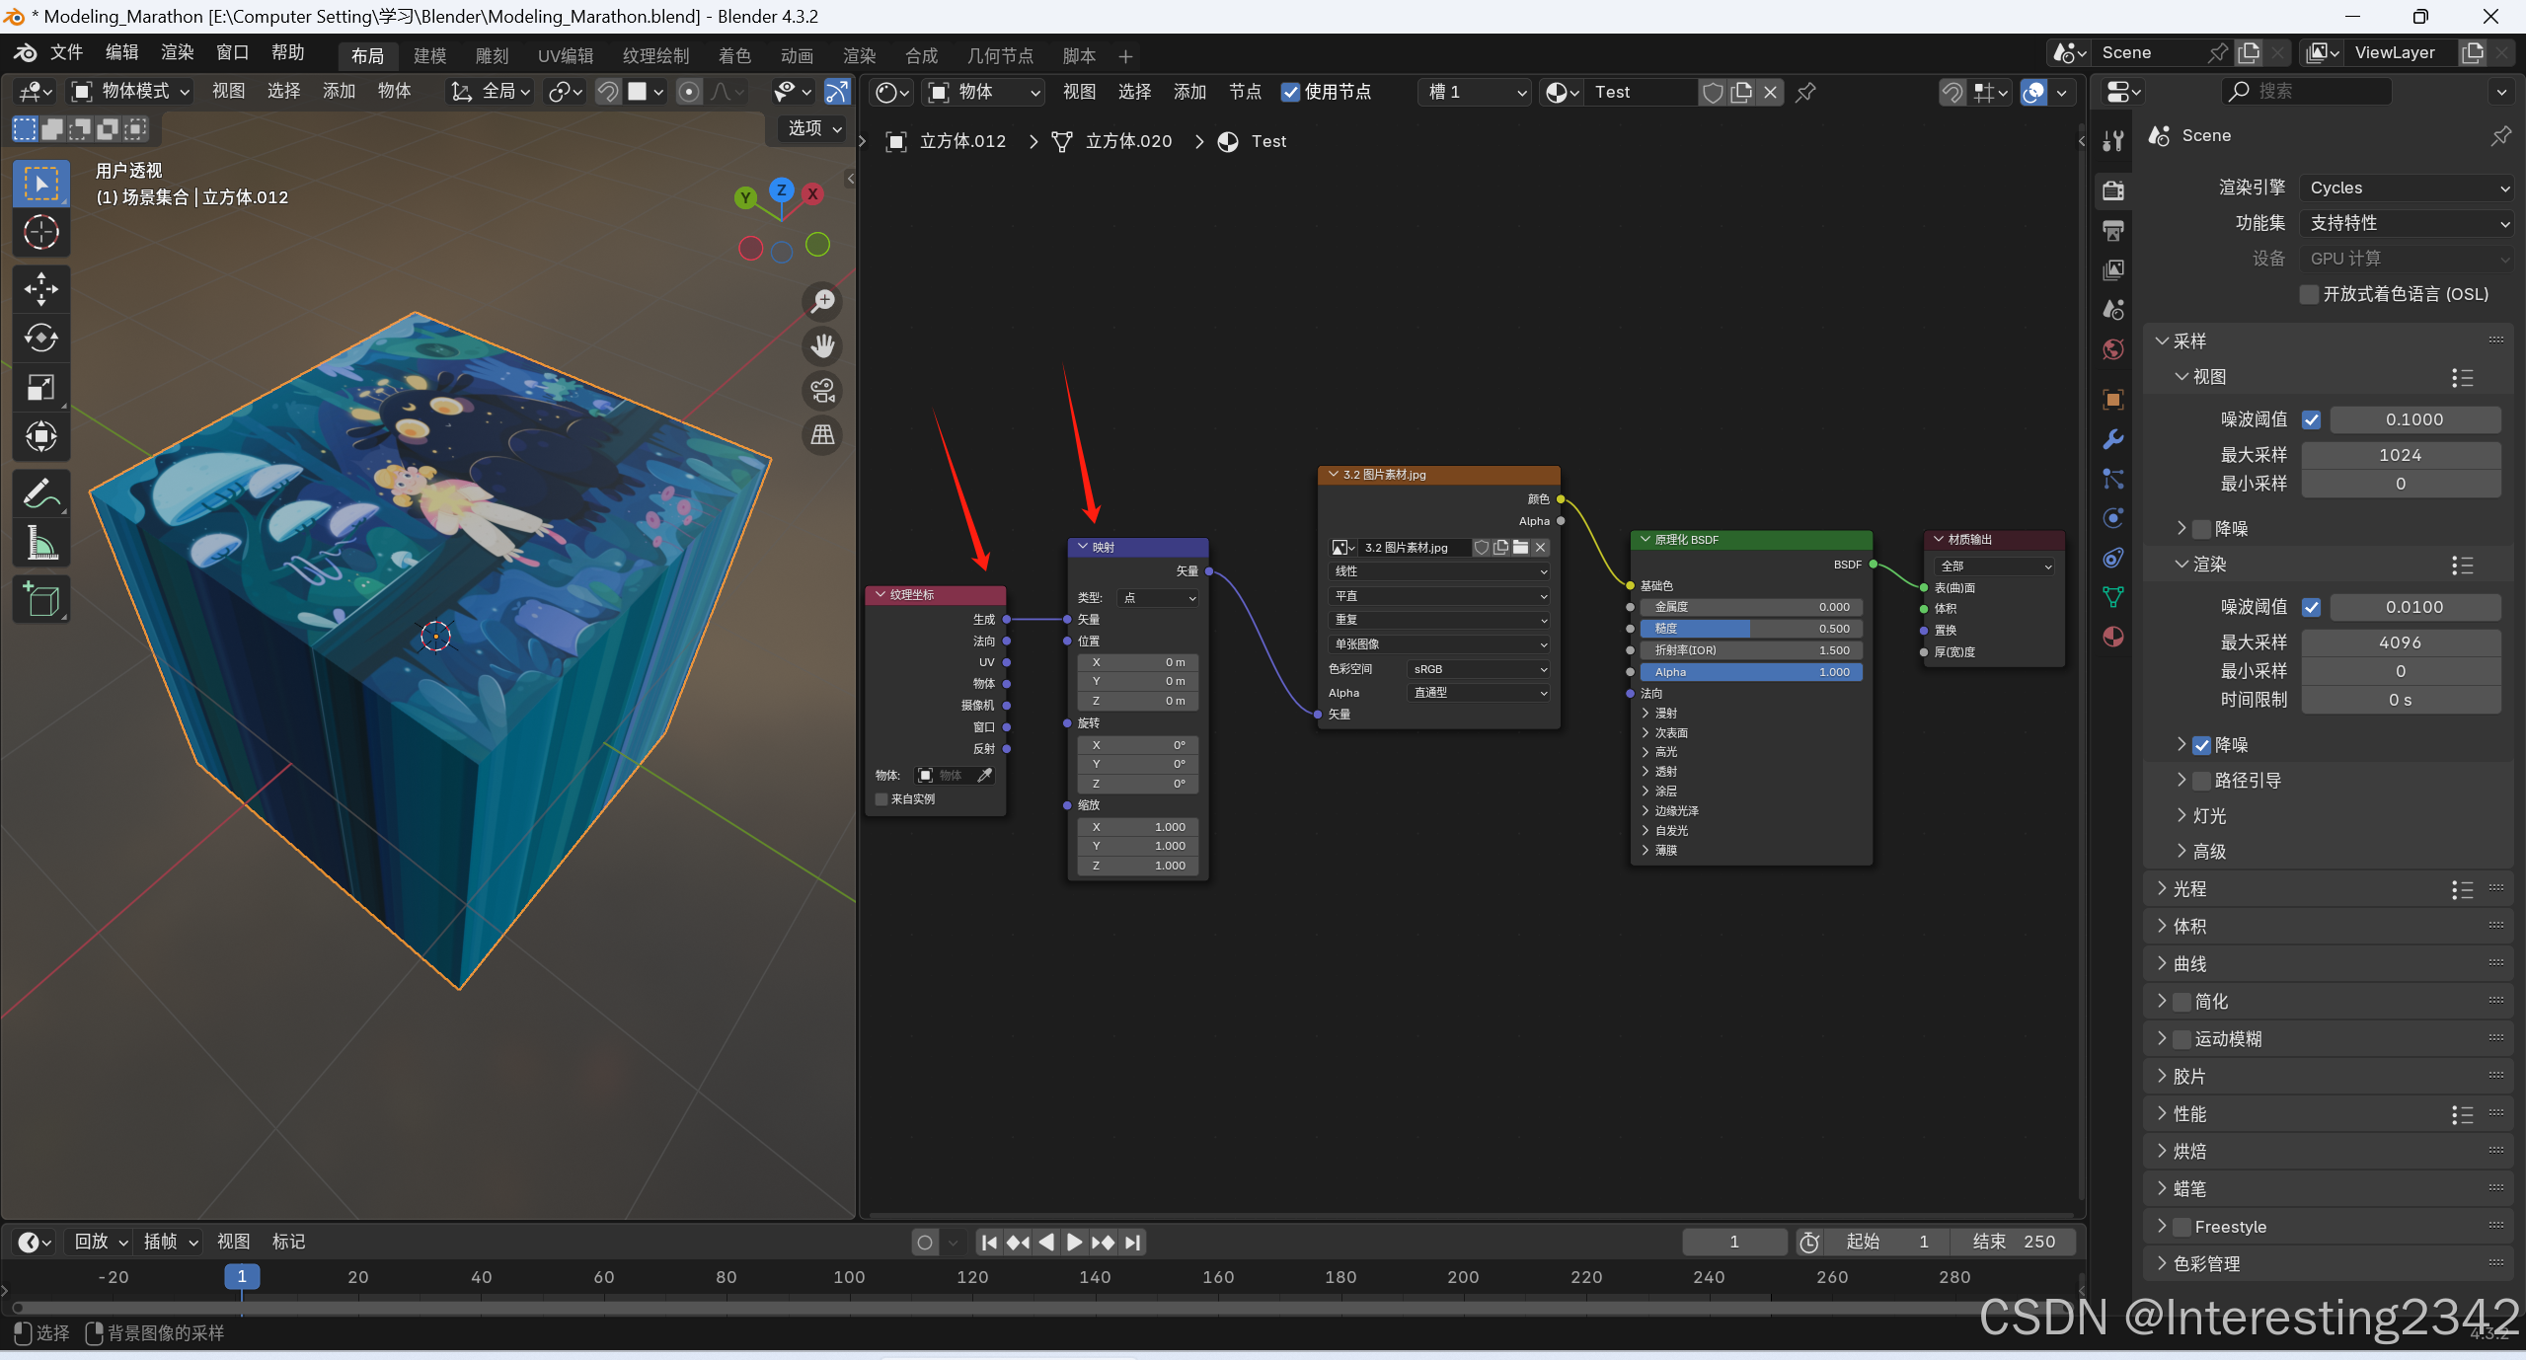Click the Add Cube tool icon
The height and width of the screenshot is (1360, 2526).
point(40,599)
